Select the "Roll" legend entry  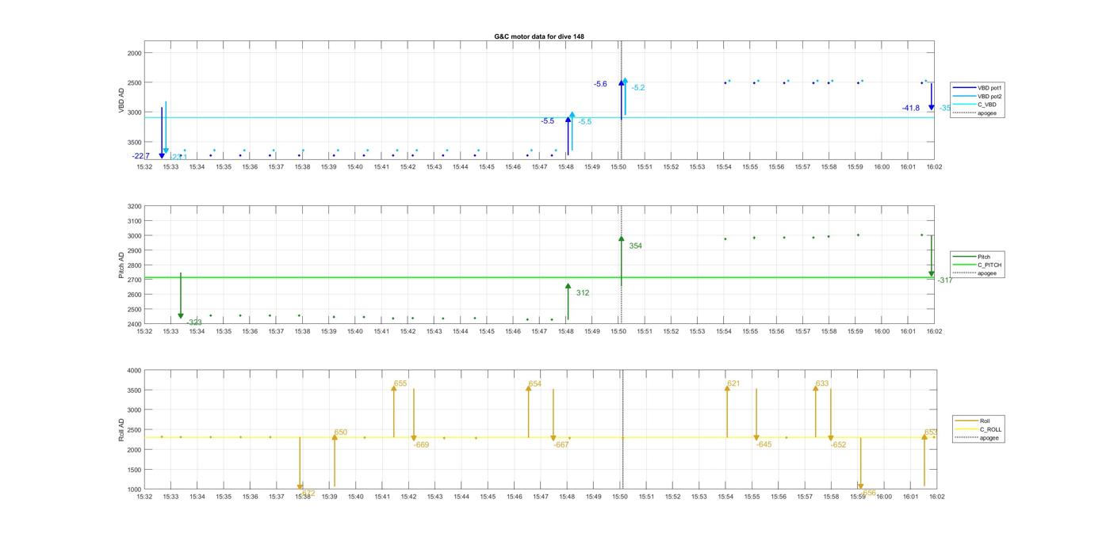click(x=978, y=421)
